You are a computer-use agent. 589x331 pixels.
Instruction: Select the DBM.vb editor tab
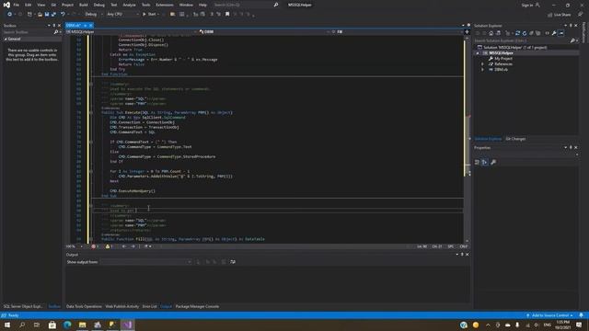coord(74,25)
